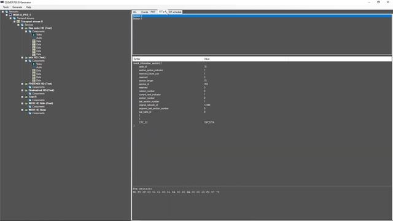Click the application icon in title bar
Screen dimensions: 393x221
point(2,2)
